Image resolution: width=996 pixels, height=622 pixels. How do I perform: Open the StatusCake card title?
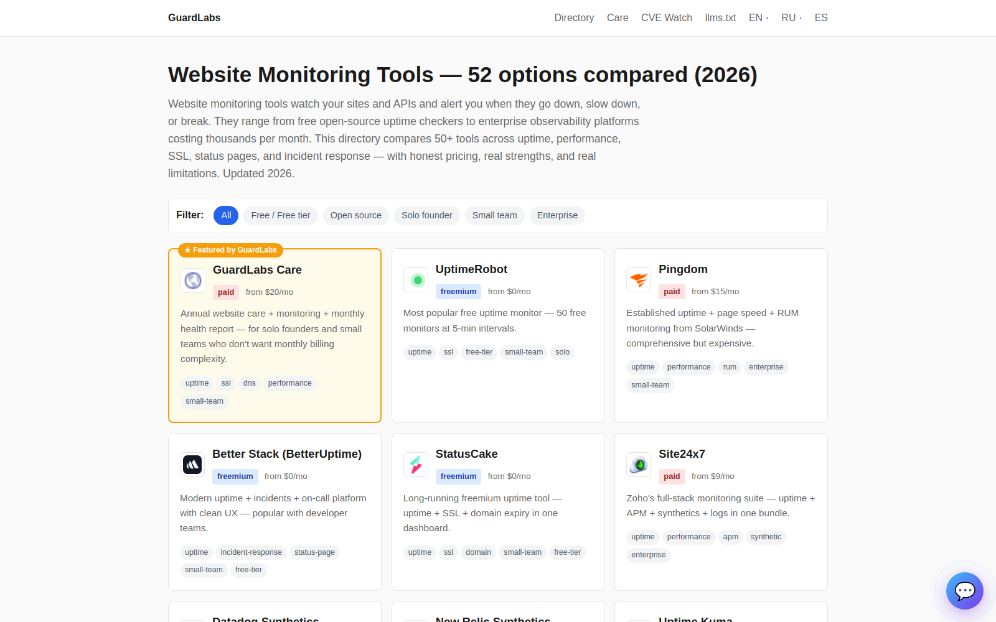click(466, 454)
